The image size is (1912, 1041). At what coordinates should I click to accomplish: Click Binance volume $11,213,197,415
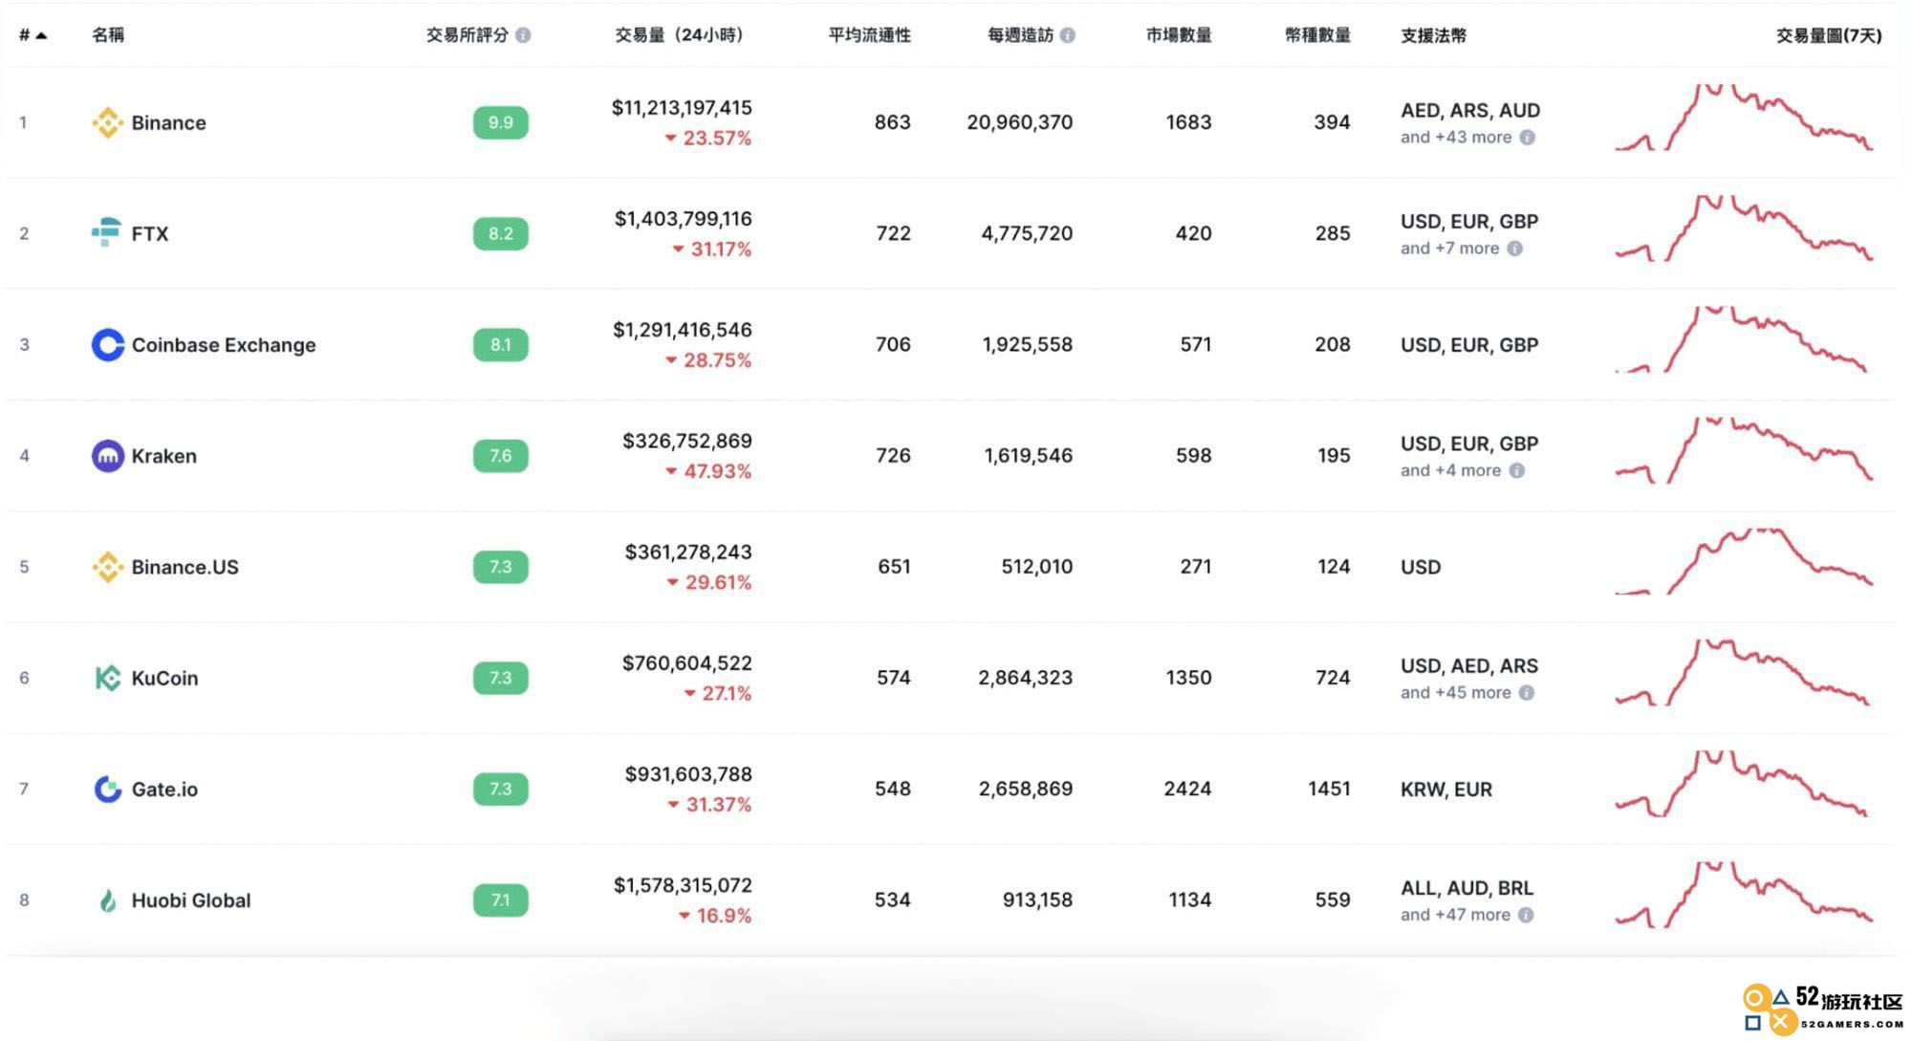pos(682,108)
